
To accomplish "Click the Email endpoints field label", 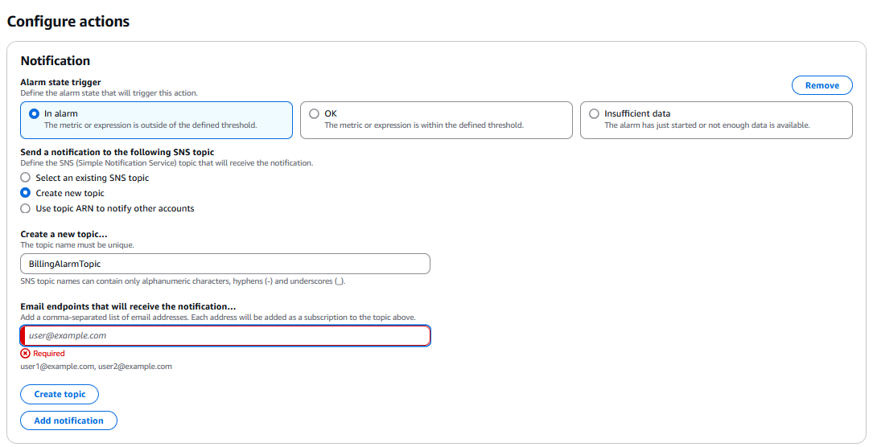I will (128, 306).
